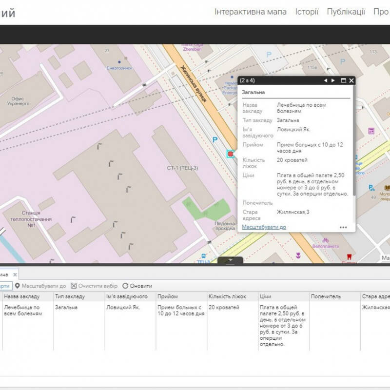Open the Історії menu item

pos(307,12)
